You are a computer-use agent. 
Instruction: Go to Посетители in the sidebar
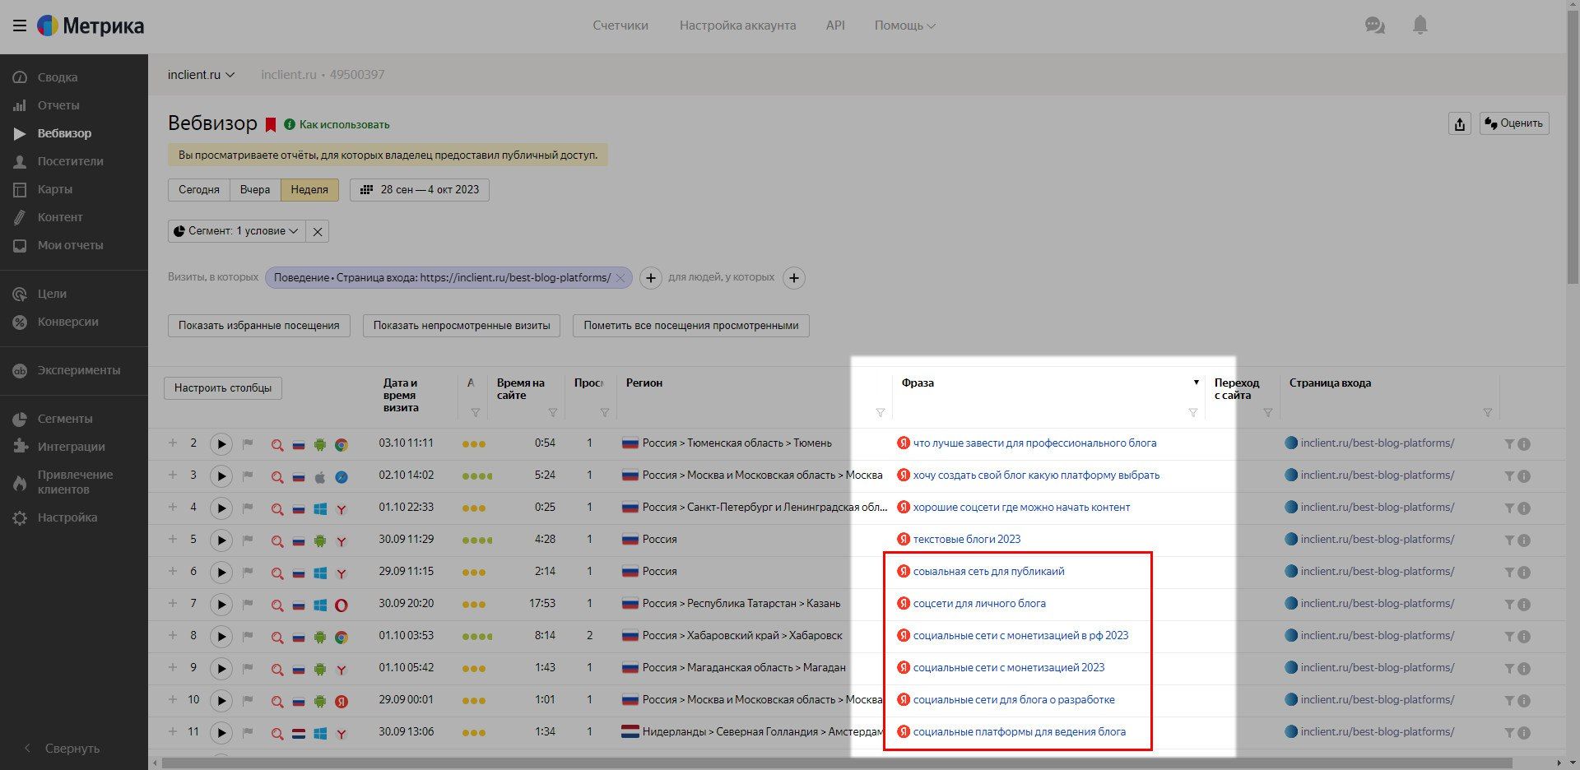click(70, 161)
